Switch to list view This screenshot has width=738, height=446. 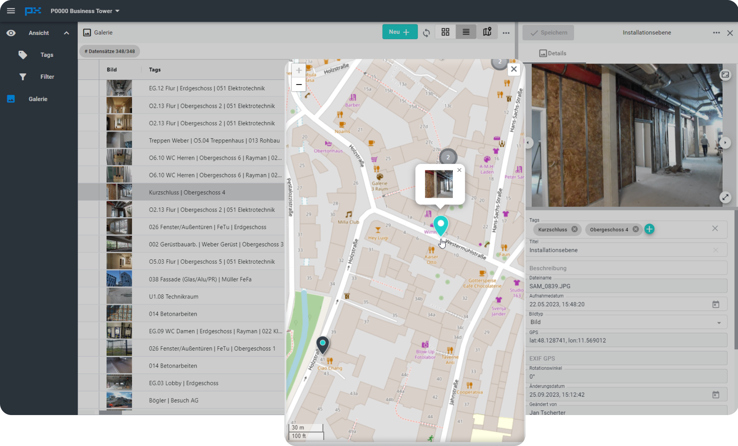pyautogui.click(x=466, y=32)
